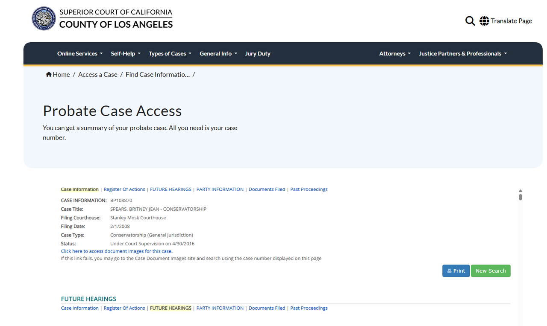The height and width of the screenshot is (326, 547).
Task: Expand the Types of Cases menu
Action: (170, 54)
